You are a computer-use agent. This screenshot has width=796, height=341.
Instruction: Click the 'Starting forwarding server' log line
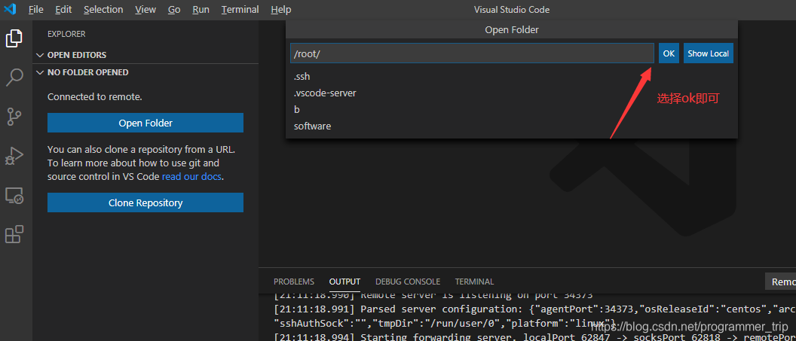[534, 336]
